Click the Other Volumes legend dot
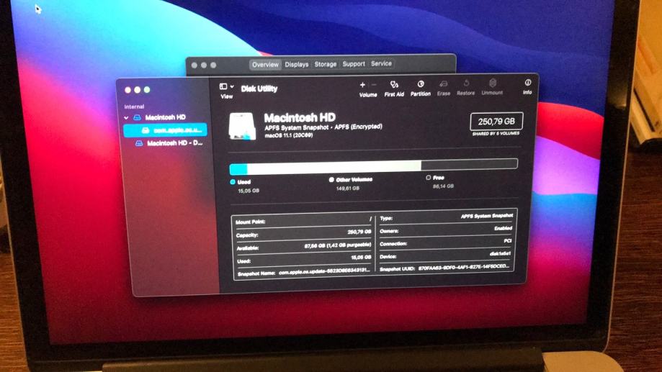The image size is (662, 372). point(331,180)
